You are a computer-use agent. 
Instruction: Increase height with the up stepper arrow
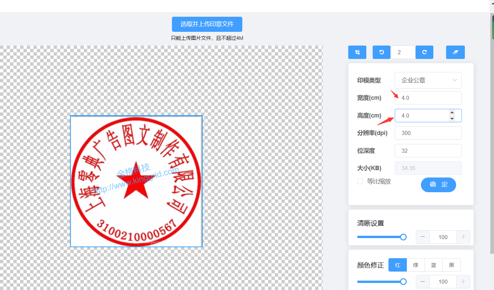452,113
